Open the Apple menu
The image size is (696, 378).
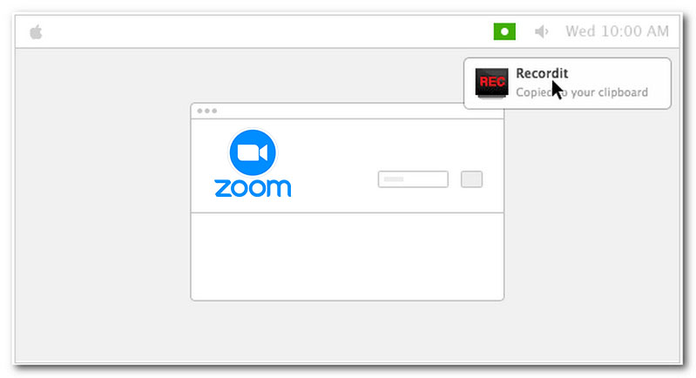36,32
